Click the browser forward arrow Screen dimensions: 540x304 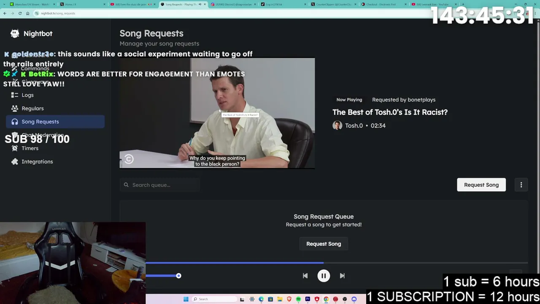coord(12,13)
